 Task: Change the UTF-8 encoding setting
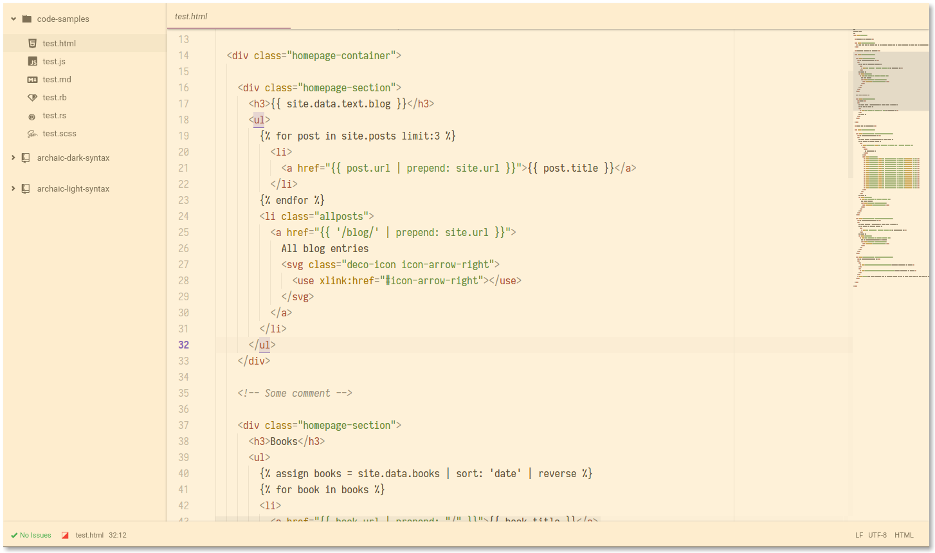[877, 535]
